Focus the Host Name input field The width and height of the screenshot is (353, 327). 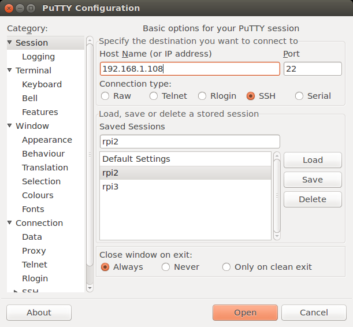[189, 69]
